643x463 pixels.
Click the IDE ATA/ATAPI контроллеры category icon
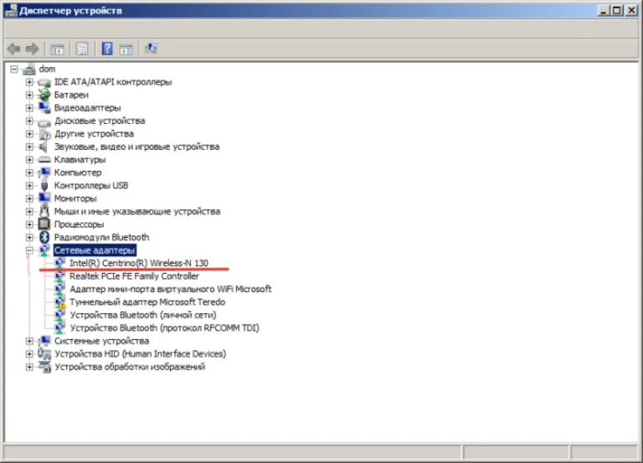[x=44, y=82]
